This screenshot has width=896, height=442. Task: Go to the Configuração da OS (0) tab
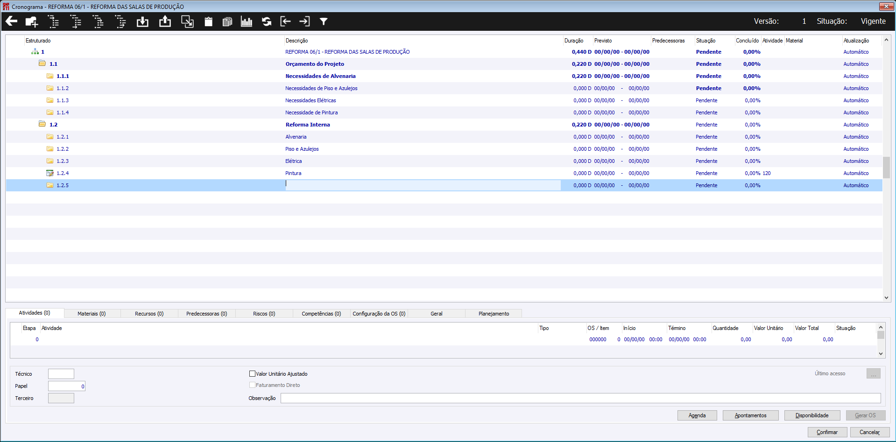click(379, 314)
